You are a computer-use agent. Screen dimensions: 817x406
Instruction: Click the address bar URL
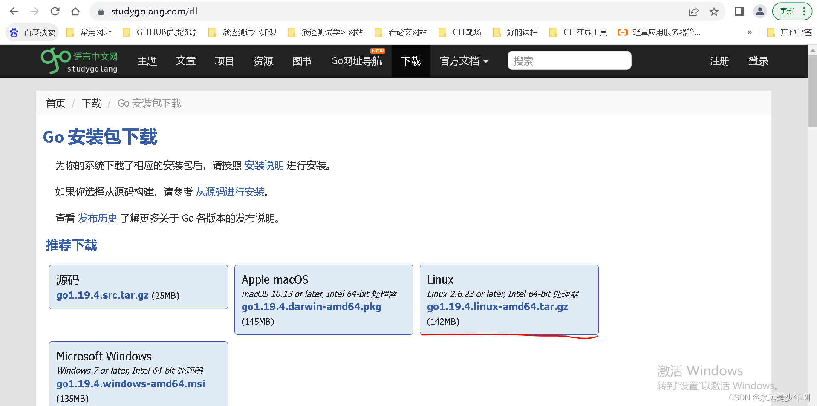[x=154, y=12]
